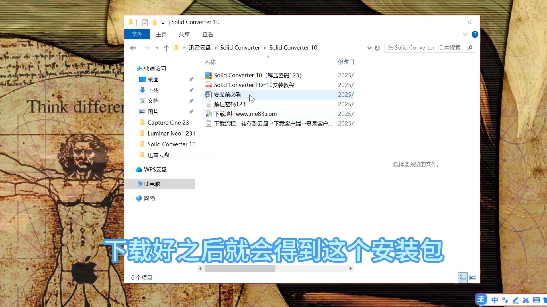Open 图片 in quick access
The width and height of the screenshot is (547, 307).
[x=153, y=112]
